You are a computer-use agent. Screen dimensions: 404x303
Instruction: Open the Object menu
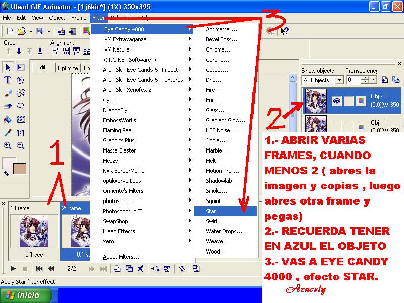[57, 18]
